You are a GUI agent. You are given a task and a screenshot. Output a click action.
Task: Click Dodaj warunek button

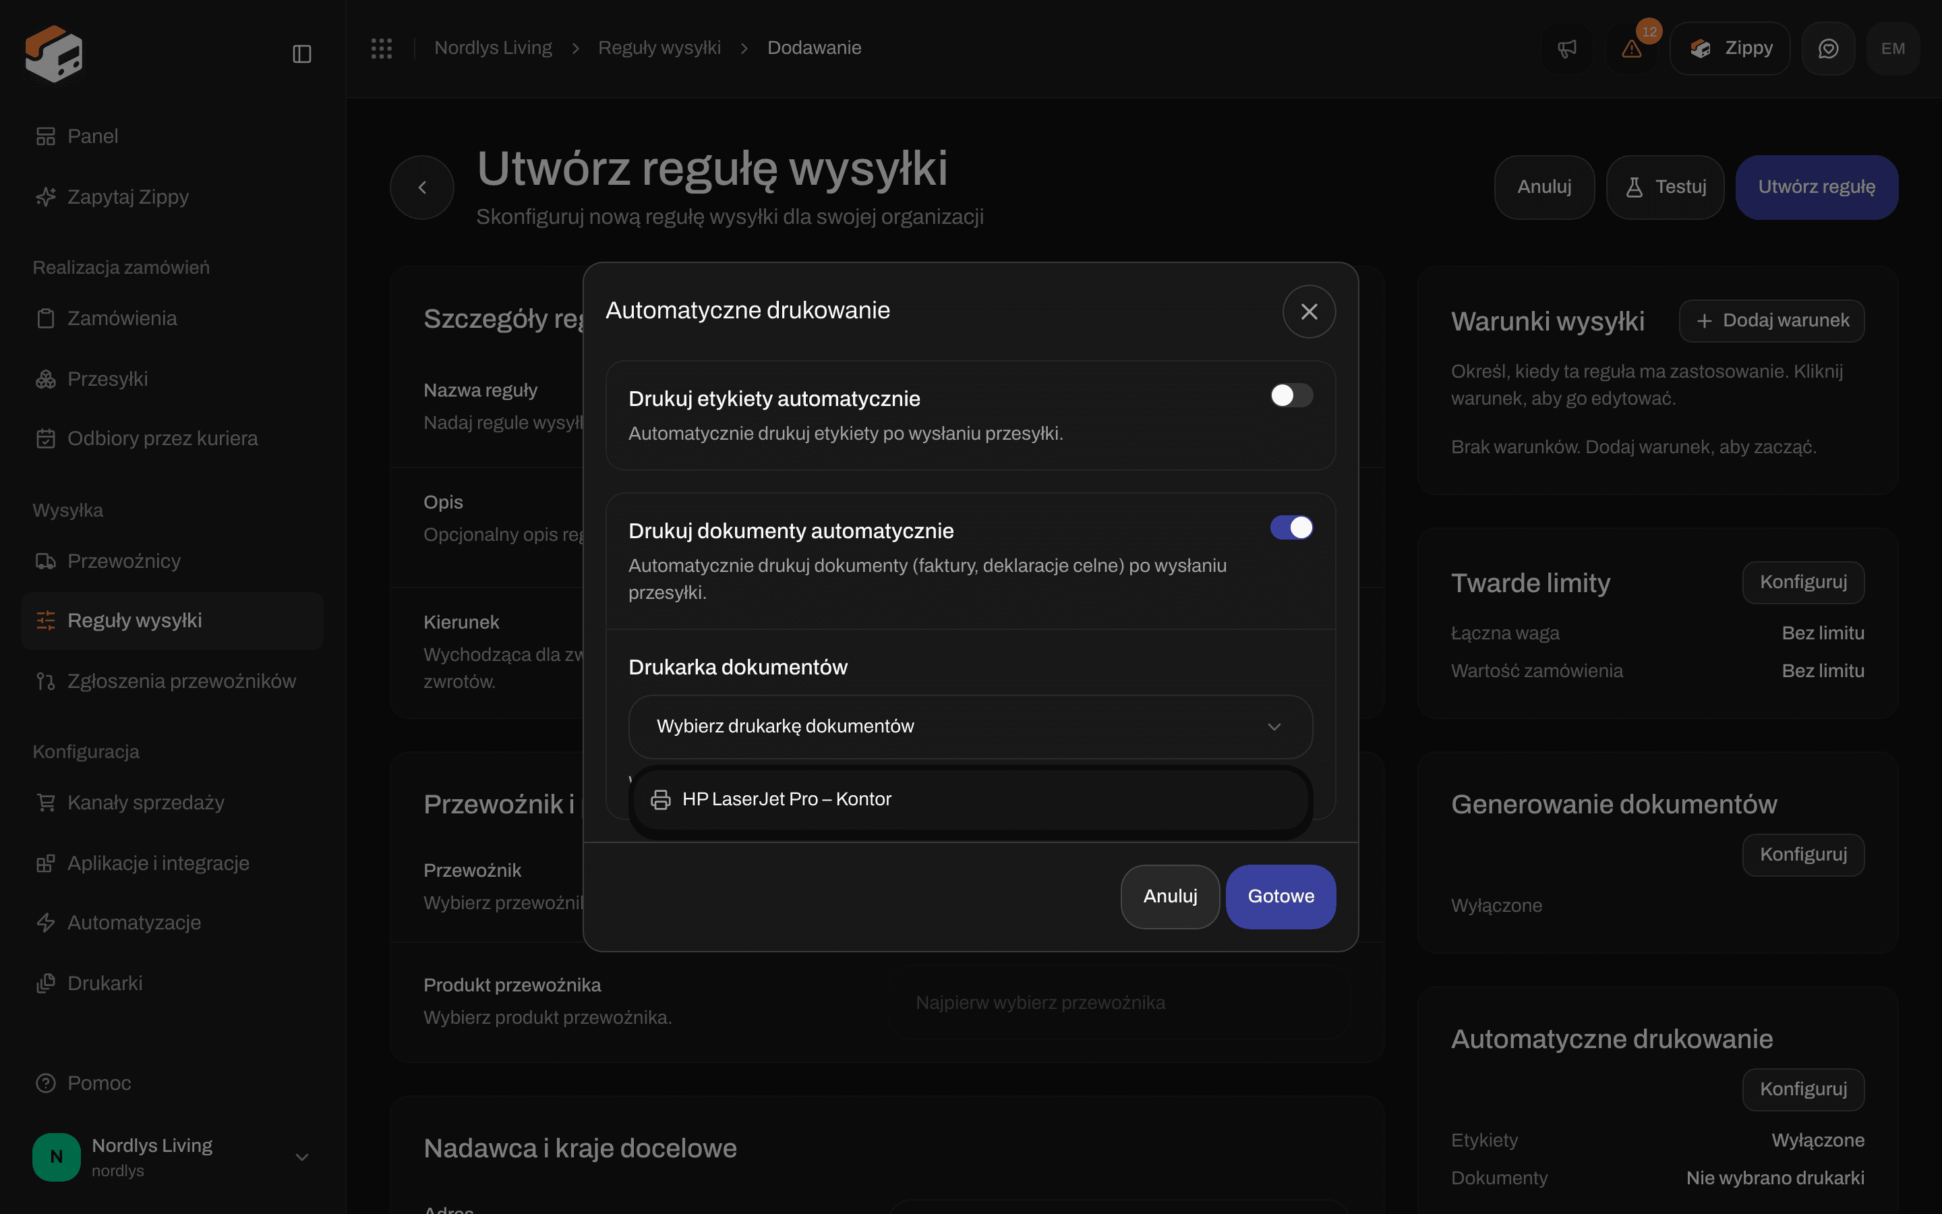(1772, 321)
